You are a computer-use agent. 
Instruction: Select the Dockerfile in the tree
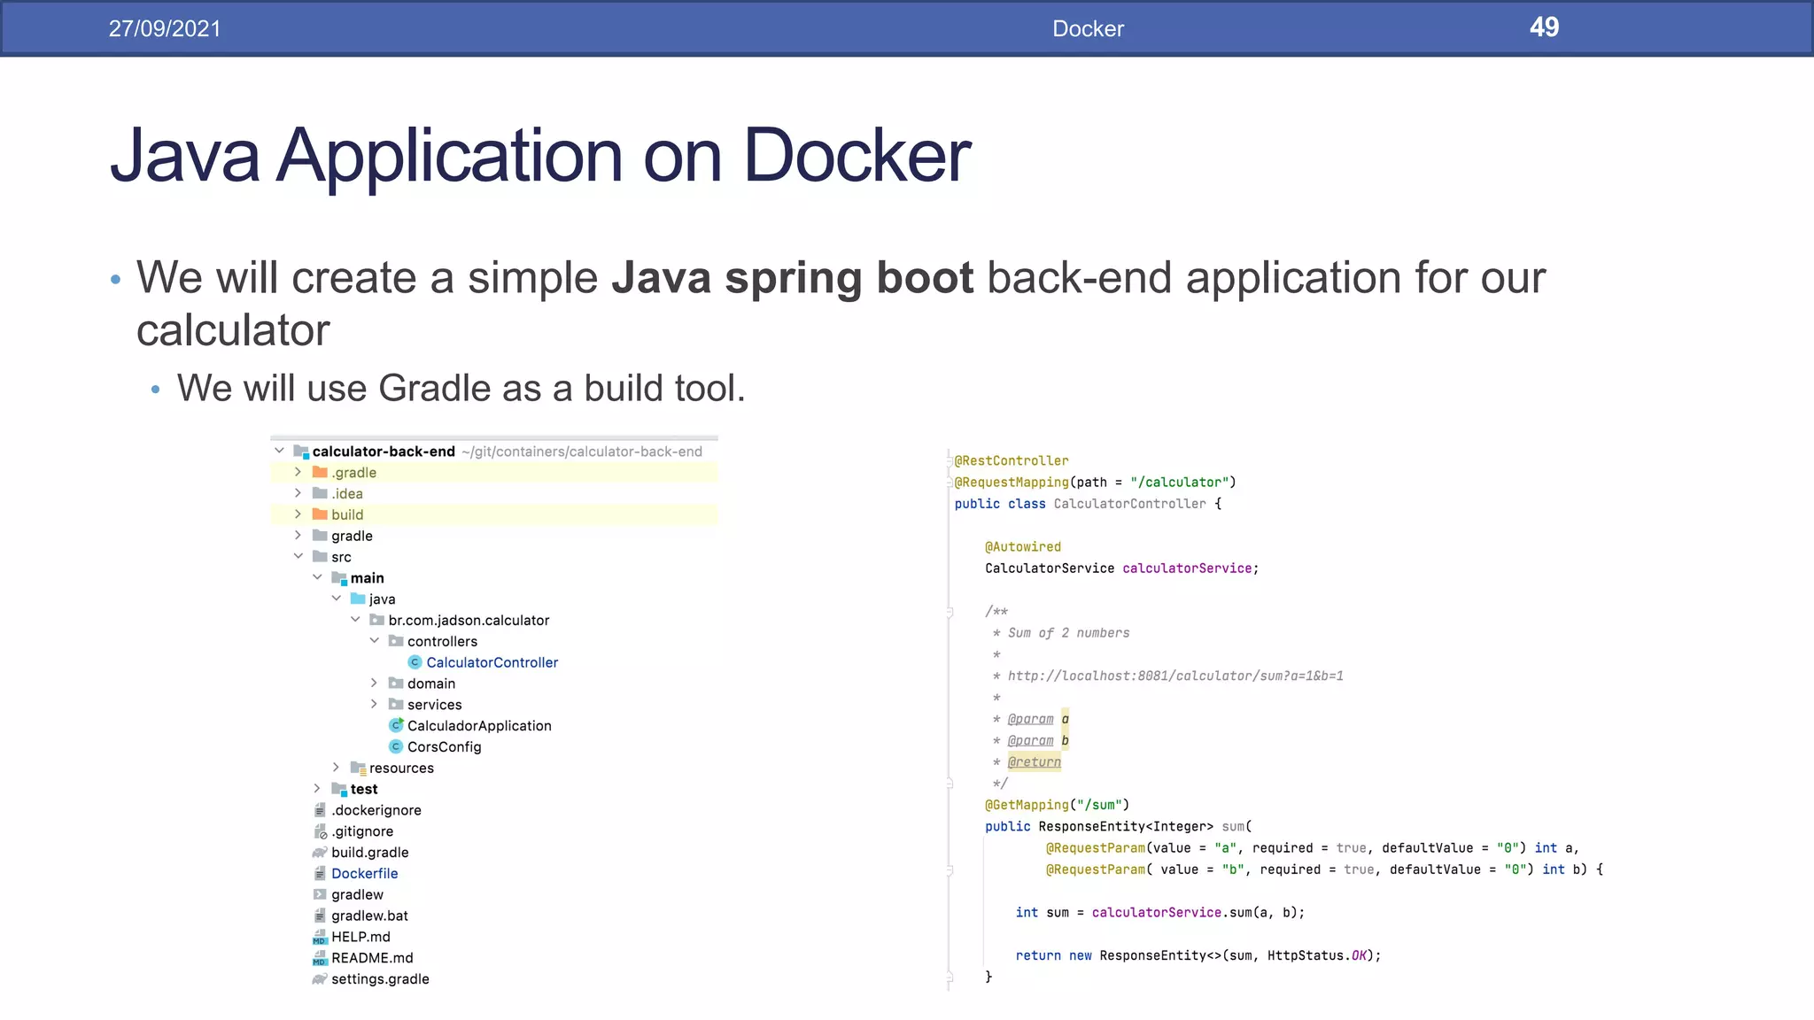pyautogui.click(x=364, y=873)
